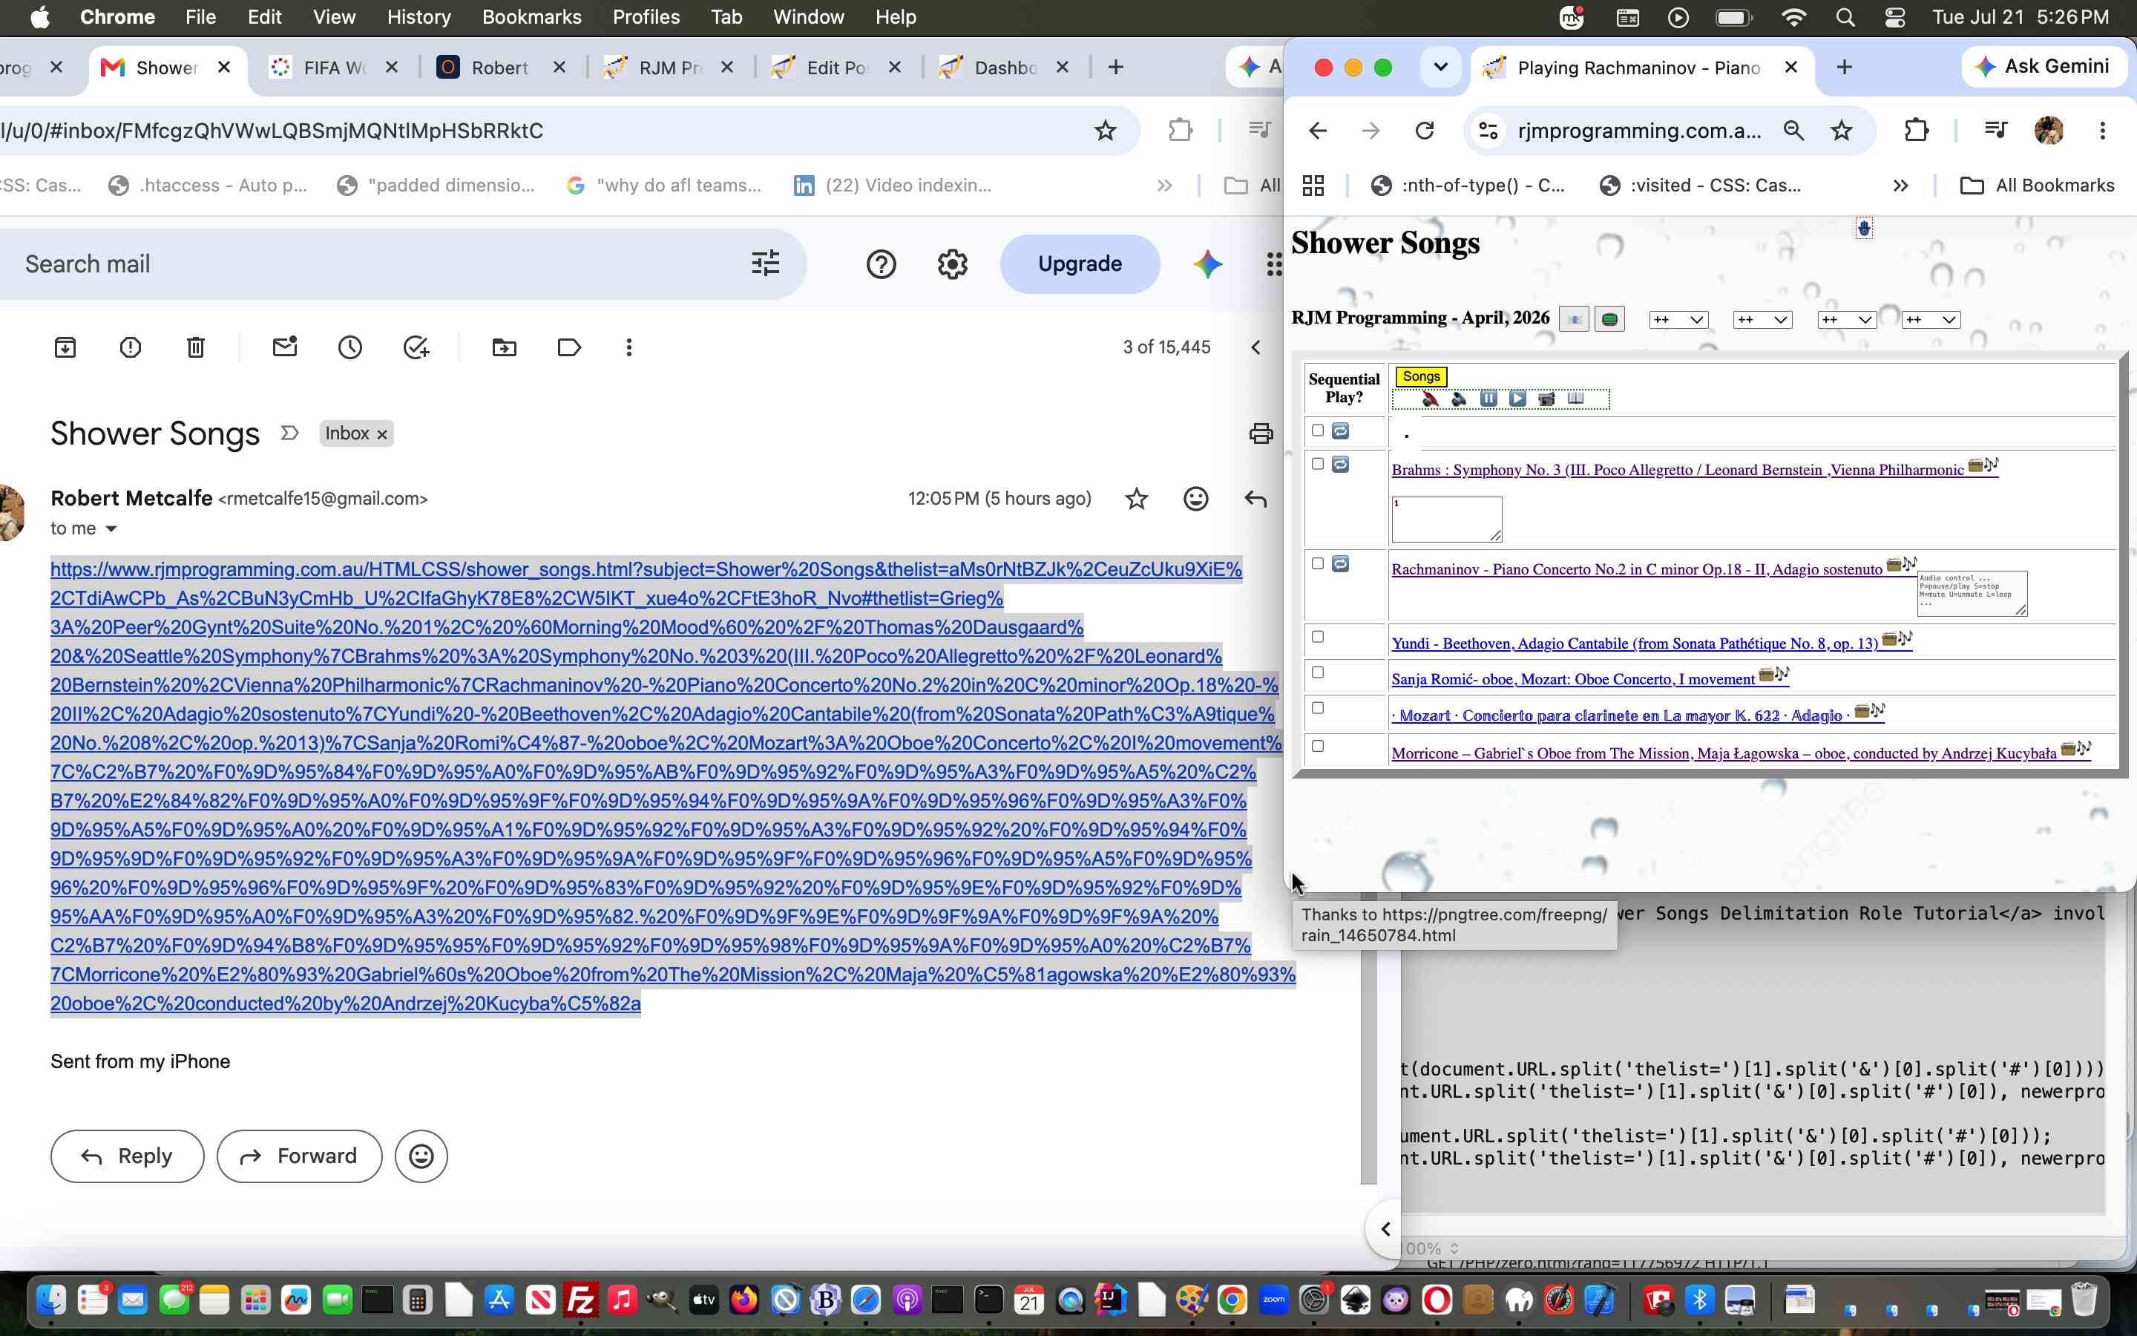The height and width of the screenshot is (1336, 2137).
Task: Tick the Rachmaninov sequential play checkbox
Action: point(1318,564)
